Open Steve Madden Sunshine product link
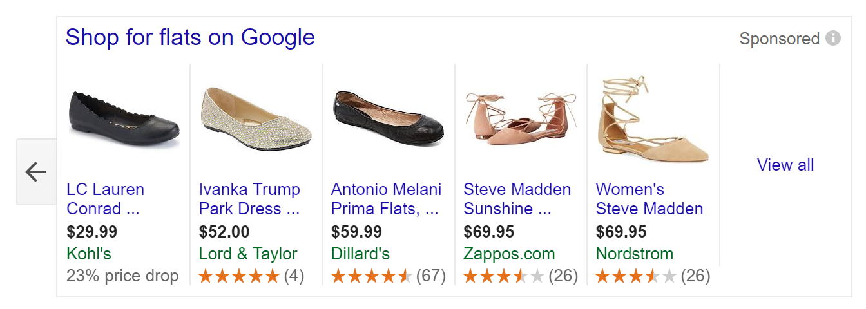Screen dimensions: 866x309 tap(517, 199)
